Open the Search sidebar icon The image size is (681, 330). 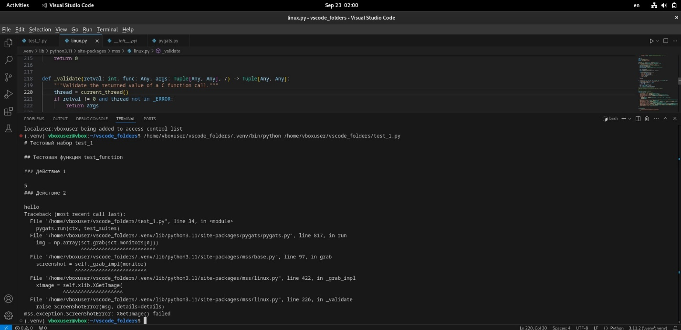(8, 60)
